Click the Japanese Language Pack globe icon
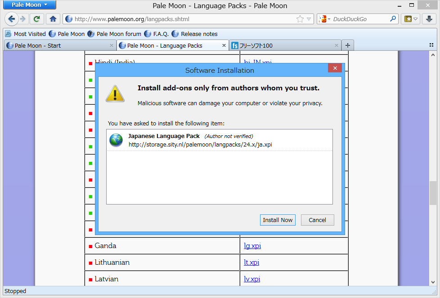The image size is (440, 298). pos(116,140)
